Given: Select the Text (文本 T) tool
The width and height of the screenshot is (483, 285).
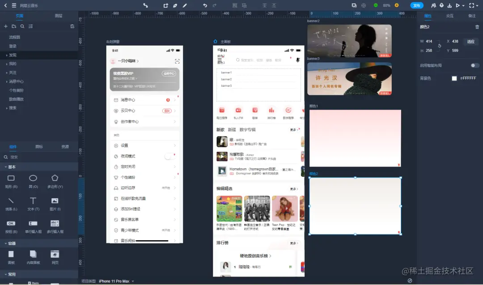Looking at the screenshot, I should point(33,202).
